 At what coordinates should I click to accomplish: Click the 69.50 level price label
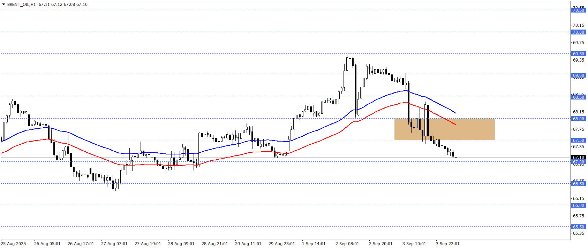pyautogui.click(x=578, y=54)
